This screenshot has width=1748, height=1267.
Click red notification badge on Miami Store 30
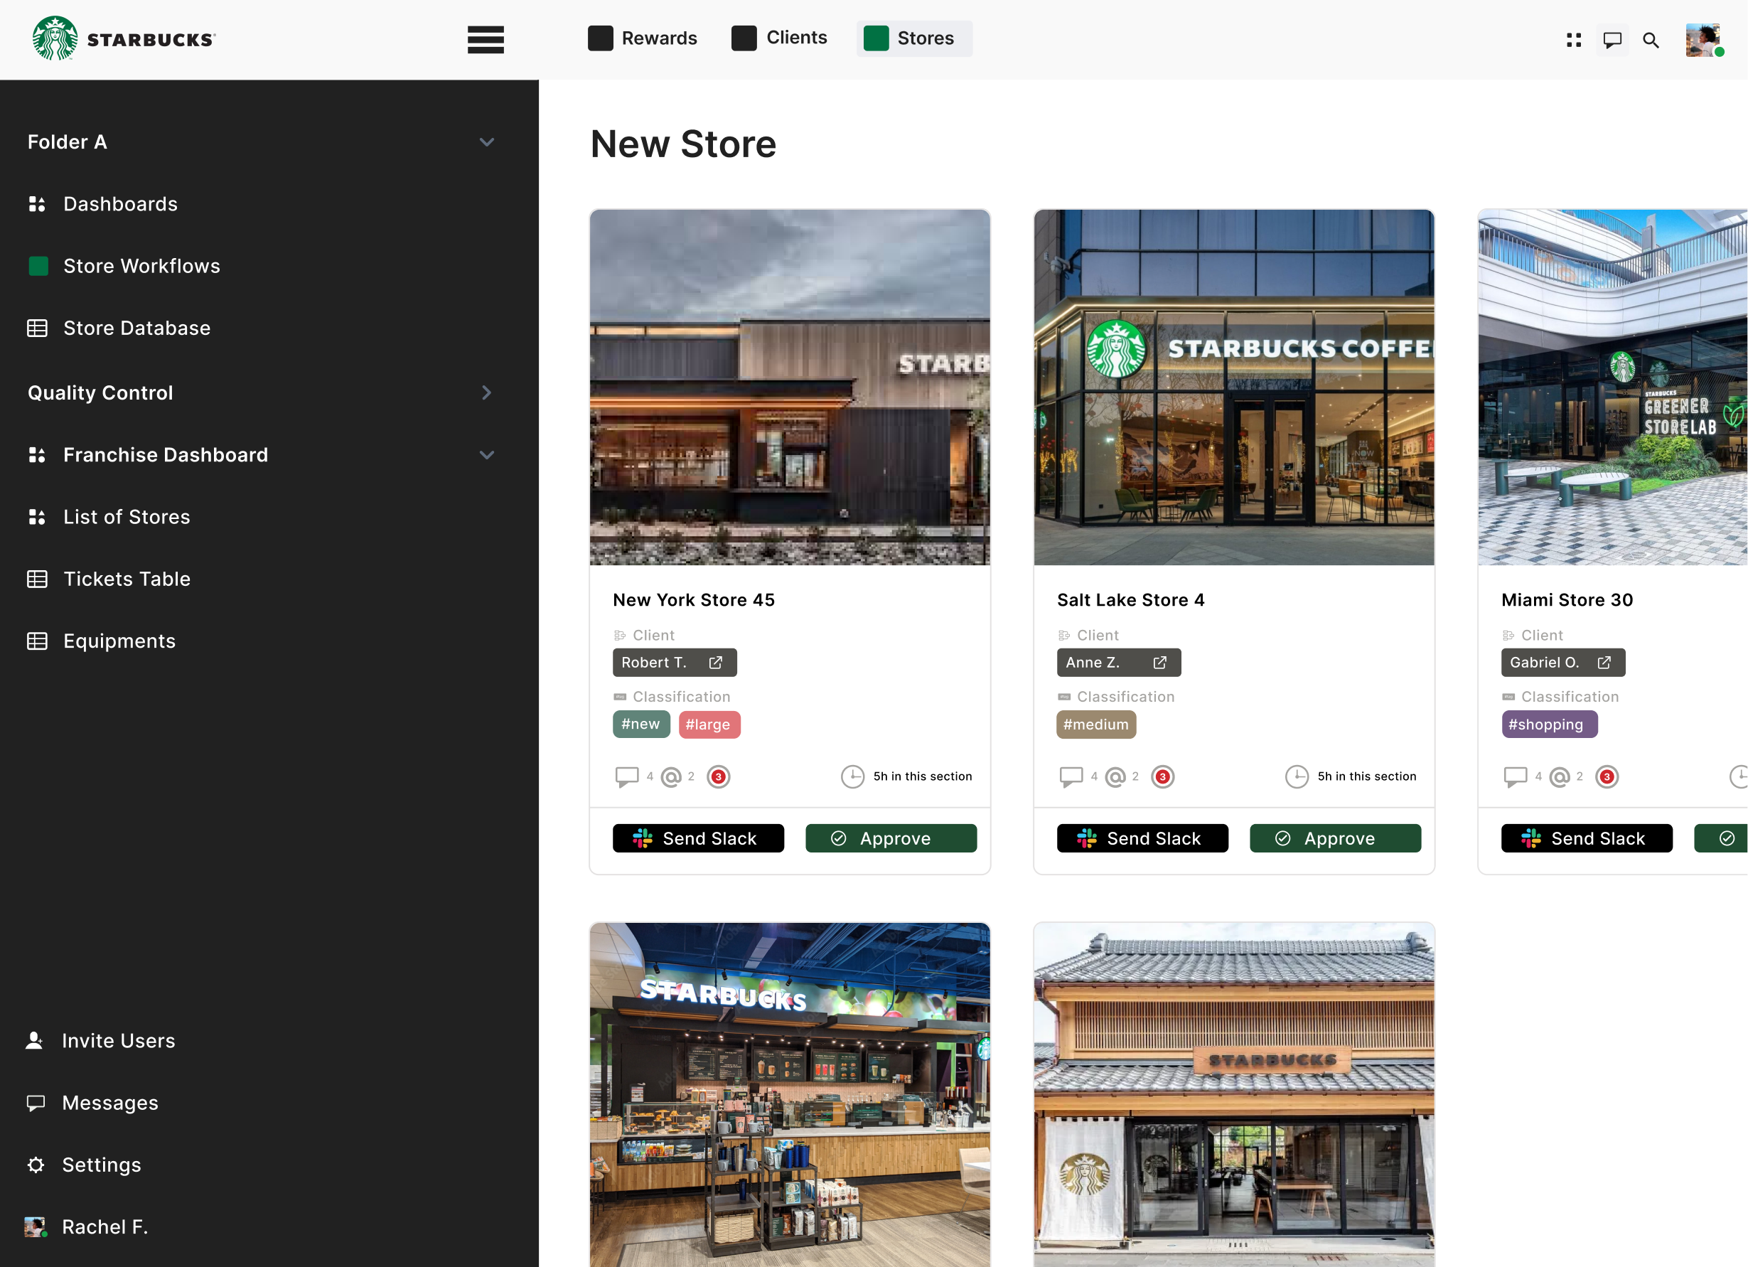[x=1607, y=777]
